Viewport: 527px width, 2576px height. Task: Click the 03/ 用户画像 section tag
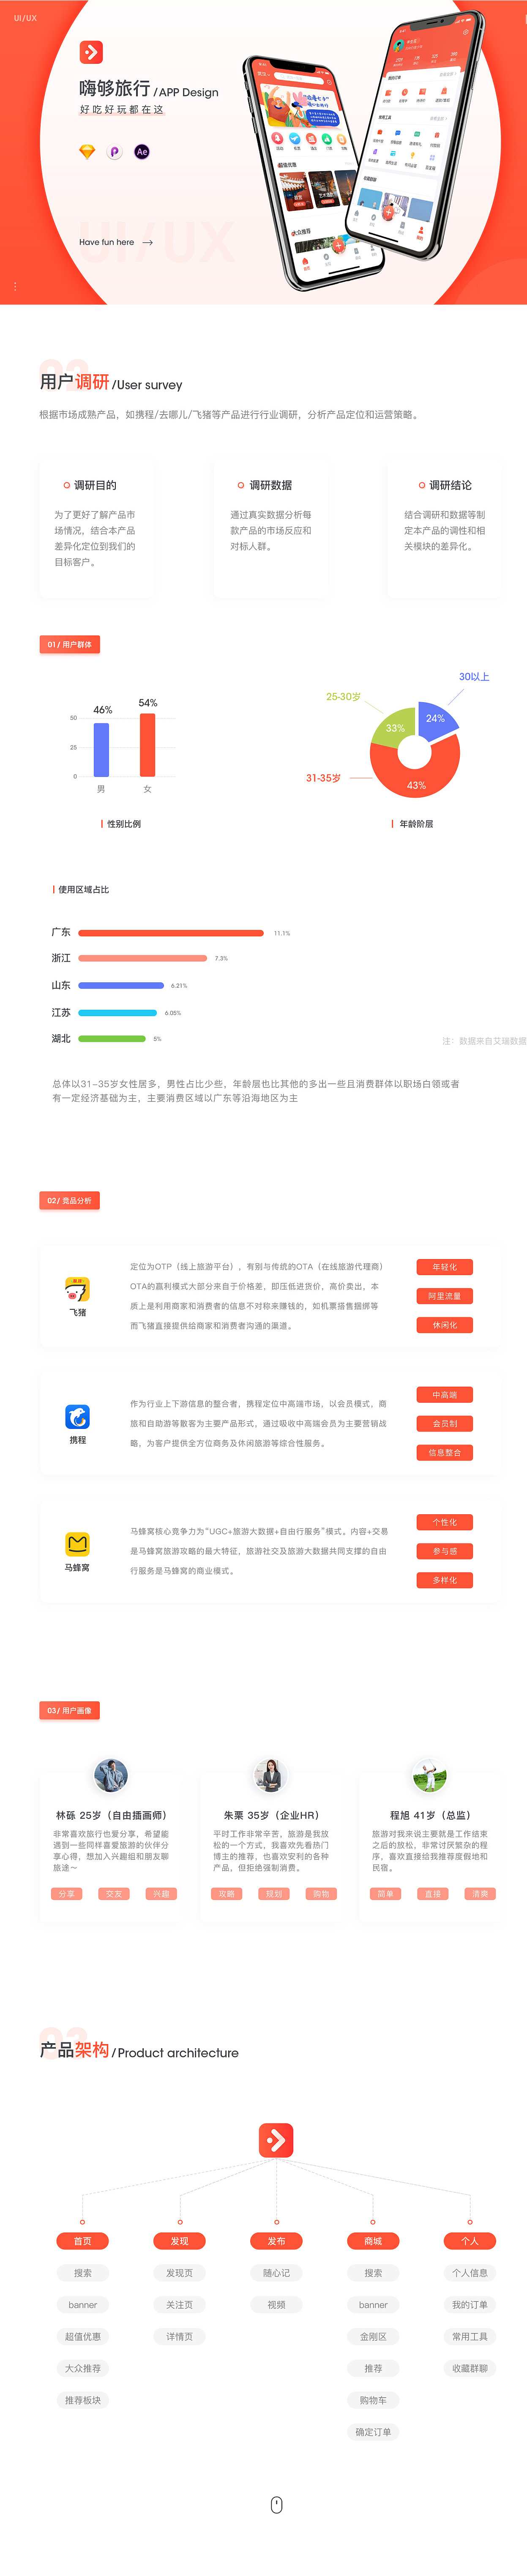point(70,1710)
